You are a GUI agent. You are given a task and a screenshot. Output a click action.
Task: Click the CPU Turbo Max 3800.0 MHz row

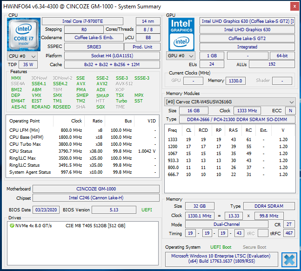[82, 144]
